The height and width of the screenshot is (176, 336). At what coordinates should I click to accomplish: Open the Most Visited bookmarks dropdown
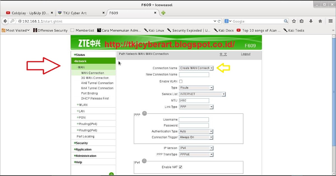click(x=16, y=30)
